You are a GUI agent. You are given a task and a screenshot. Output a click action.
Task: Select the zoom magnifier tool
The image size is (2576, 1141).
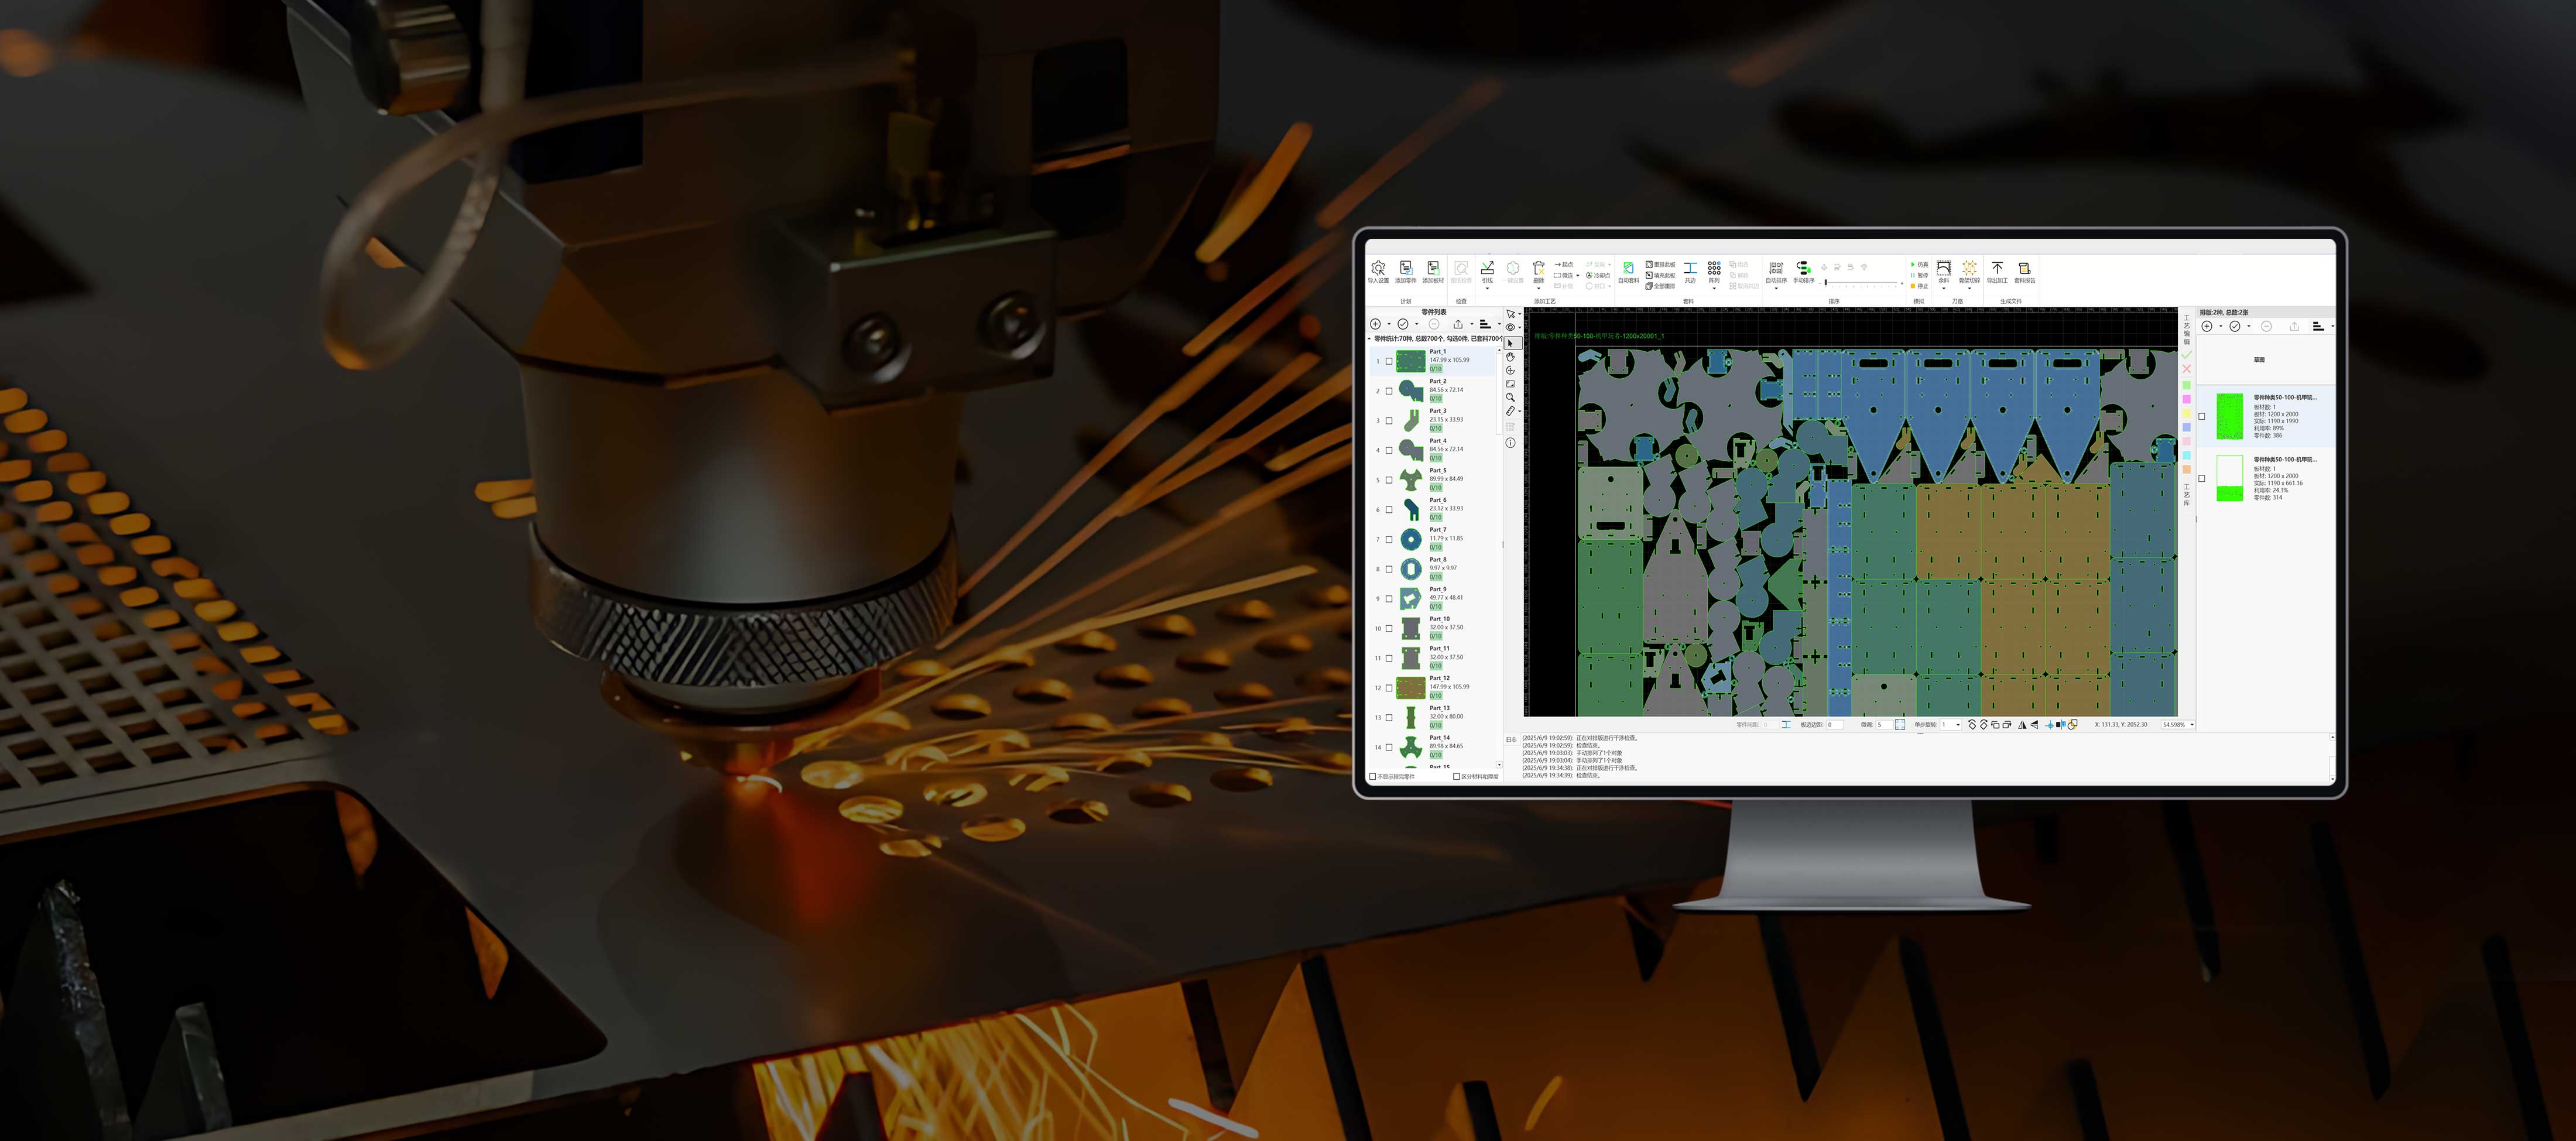coord(1510,397)
